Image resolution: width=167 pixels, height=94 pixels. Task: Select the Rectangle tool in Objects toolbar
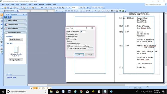click(2, 39)
